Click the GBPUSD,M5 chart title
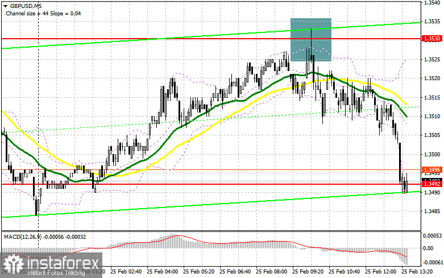This screenshot has width=444, height=278. pyautogui.click(x=26, y=6)
